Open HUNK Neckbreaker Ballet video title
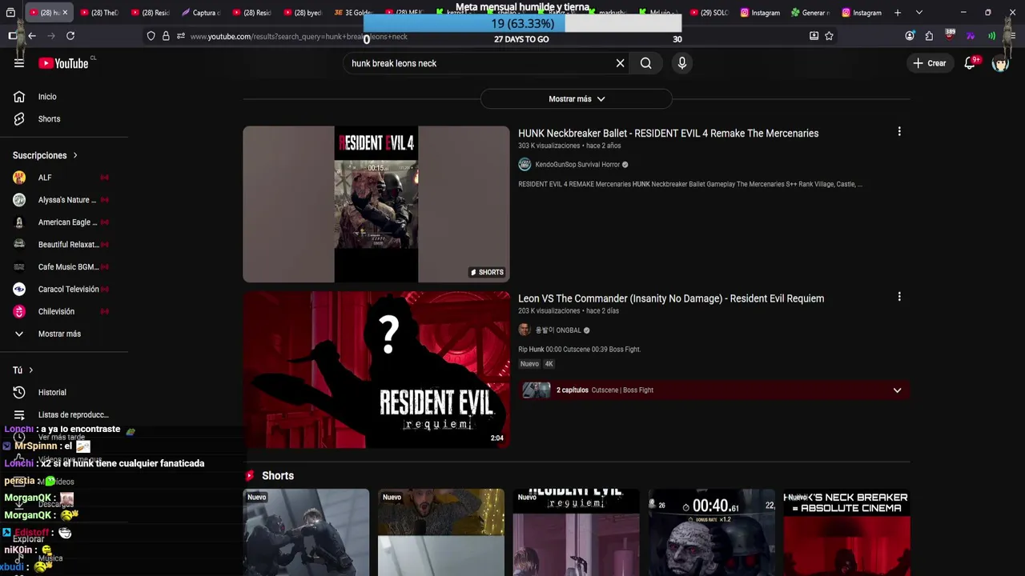1025x576 pixels. 668,134
